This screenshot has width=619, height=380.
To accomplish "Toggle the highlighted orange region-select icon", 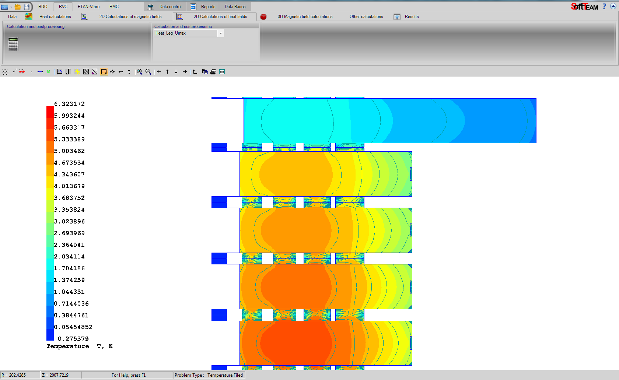I will point(104,72).
